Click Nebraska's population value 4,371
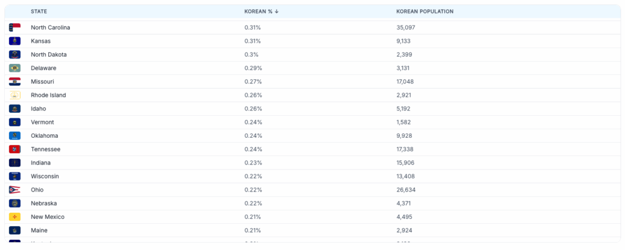625x250 pixels. pyautogui.click(x=404, y=204)
